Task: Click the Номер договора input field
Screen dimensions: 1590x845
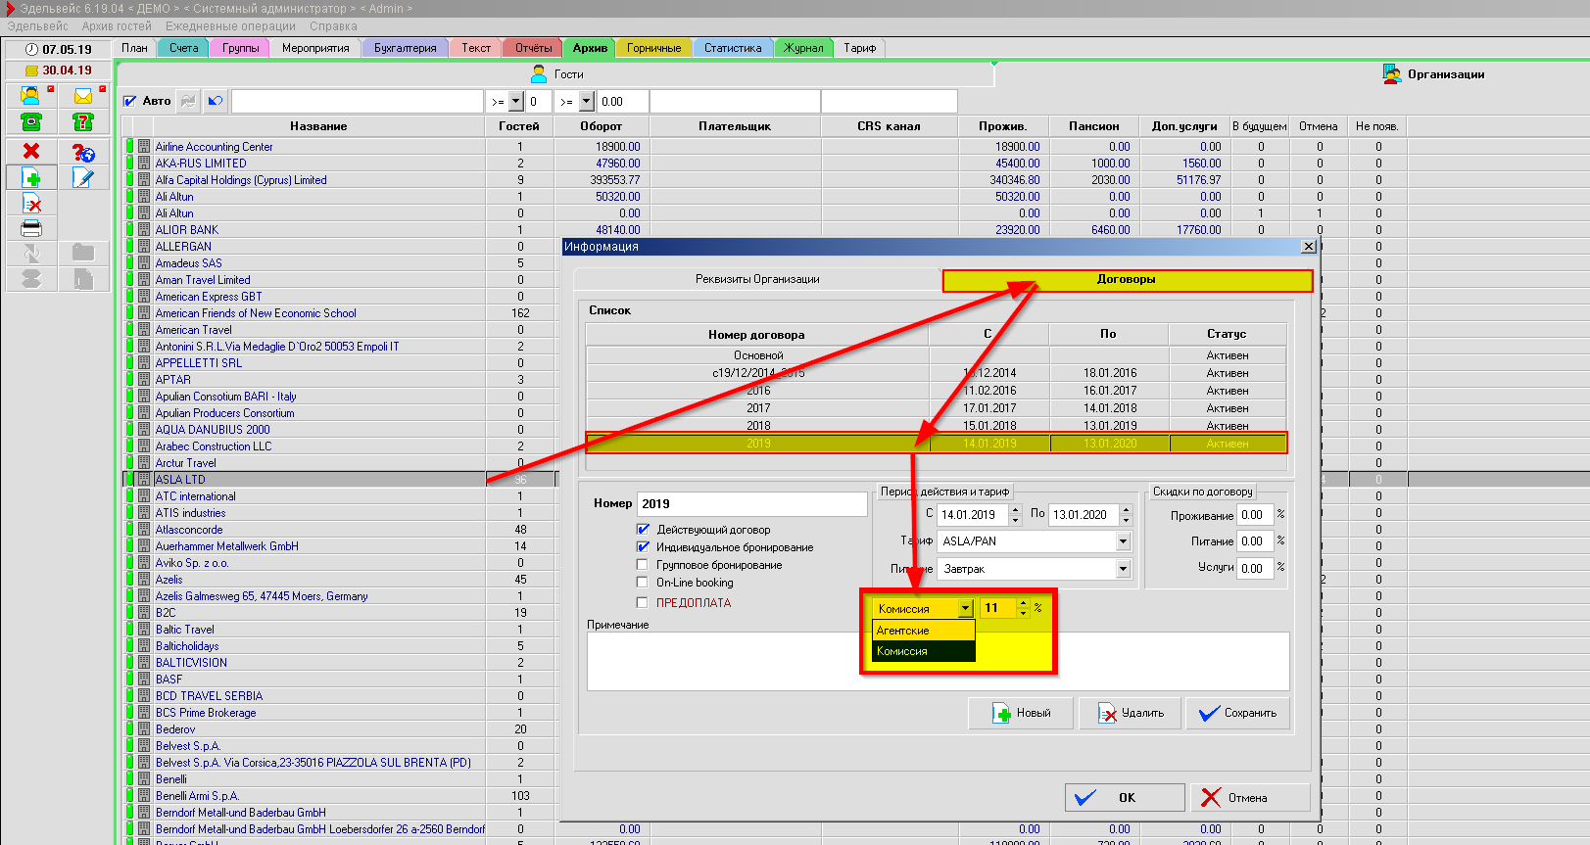Action: click(x=751, y=504)
